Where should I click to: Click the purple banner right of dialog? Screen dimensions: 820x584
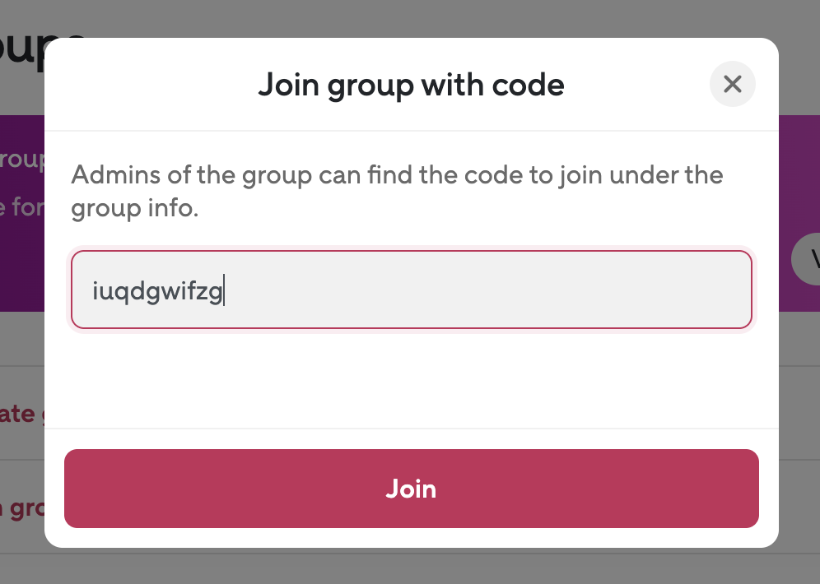click(799, 165)
